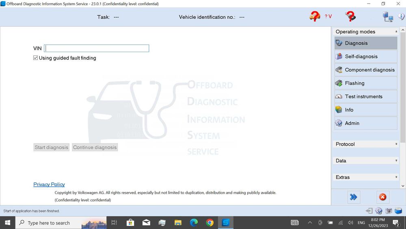Open Test instruments mode
Viewport: 406px width, 229px height.
point(366,96)
